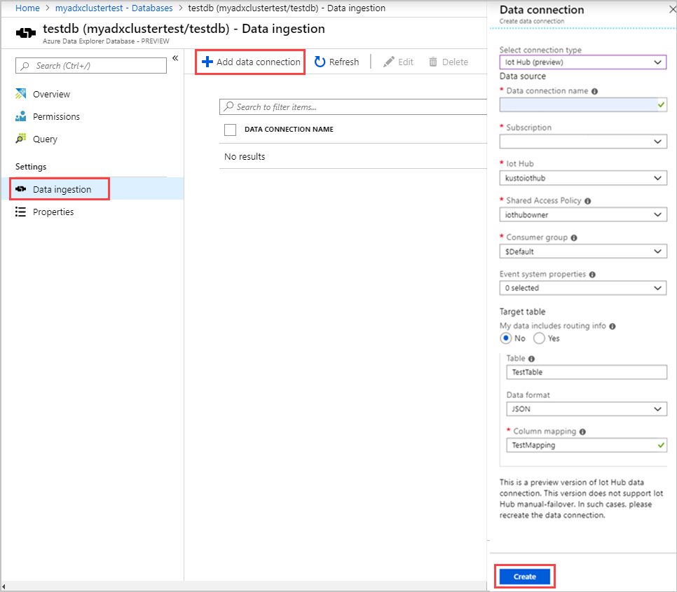Open the Iot Hub kustoiothub dropdown
Viewport: 677px width, 592px height.
tap(583, 178)
